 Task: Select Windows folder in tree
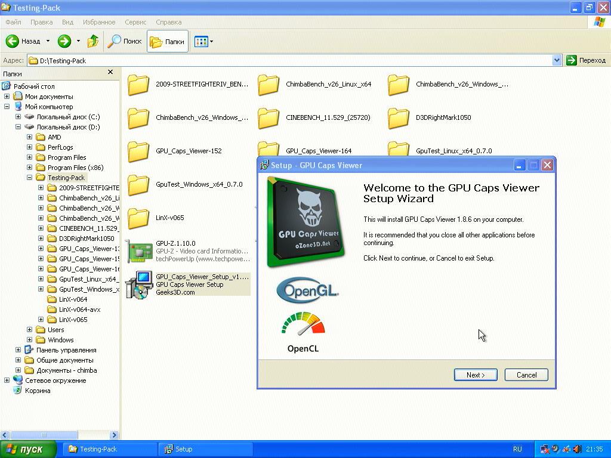(x=60, y=340)
